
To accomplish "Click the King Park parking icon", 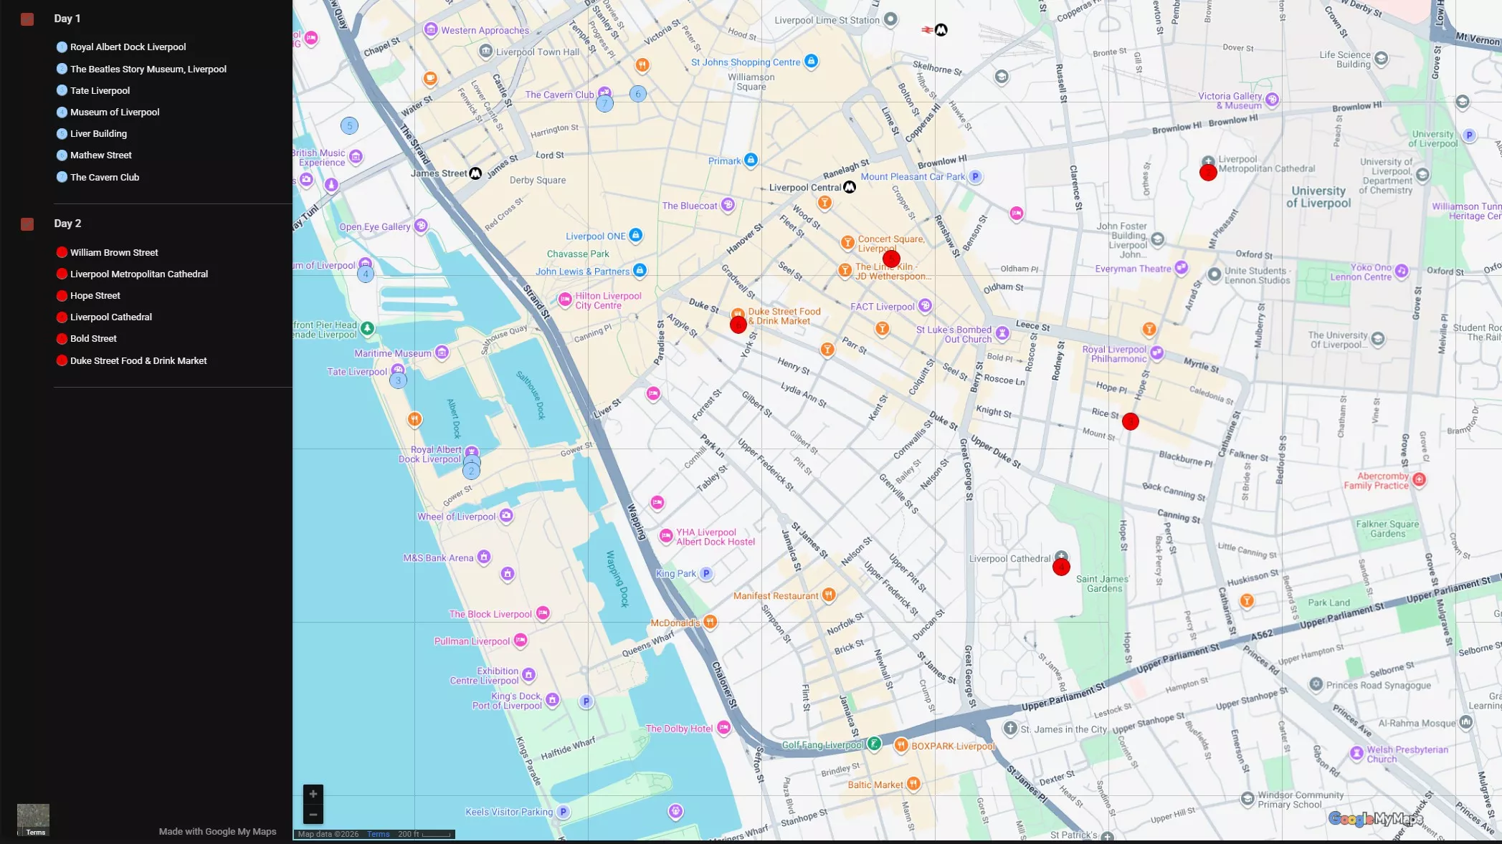I will tap(706, 573).
